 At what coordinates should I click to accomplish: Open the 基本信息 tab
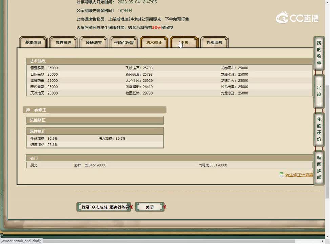pos(33,42)
